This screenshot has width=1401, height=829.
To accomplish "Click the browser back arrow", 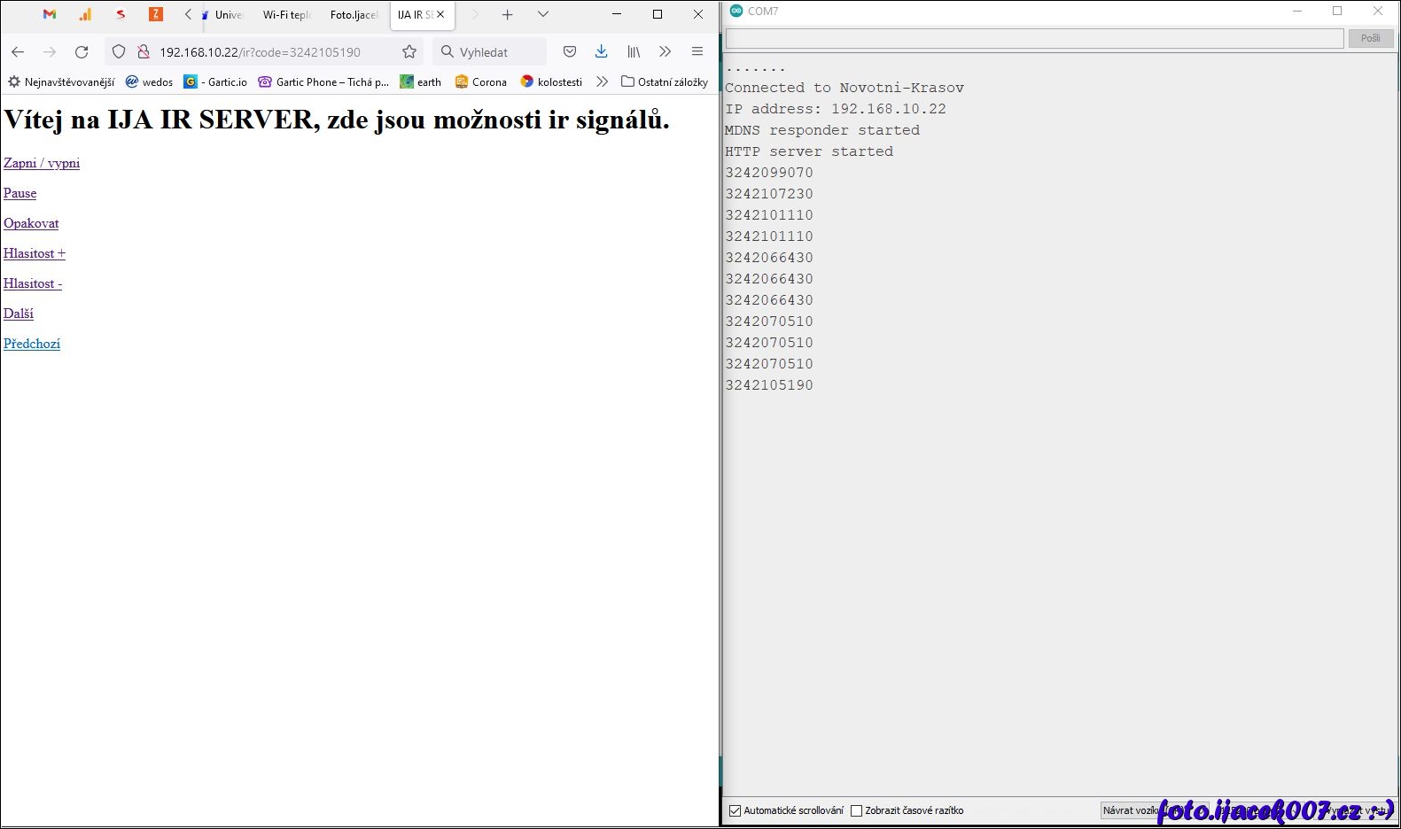I will pos(18,52).
